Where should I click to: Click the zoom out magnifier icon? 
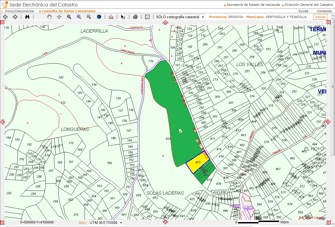pyautogui.click(x=89, y=17)
